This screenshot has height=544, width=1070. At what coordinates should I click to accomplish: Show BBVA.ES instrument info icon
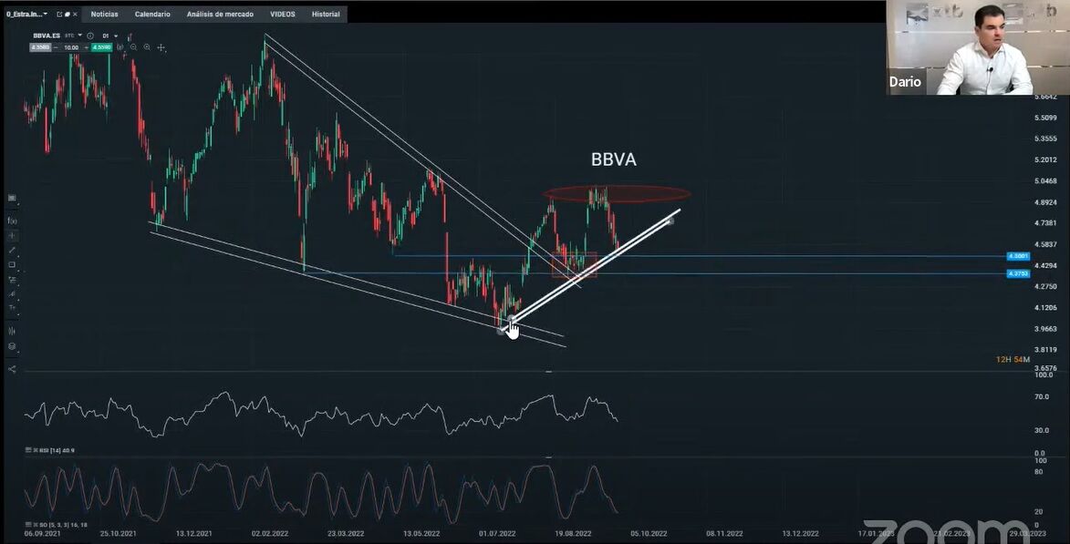pyautogui.click(x=90, y=36)
